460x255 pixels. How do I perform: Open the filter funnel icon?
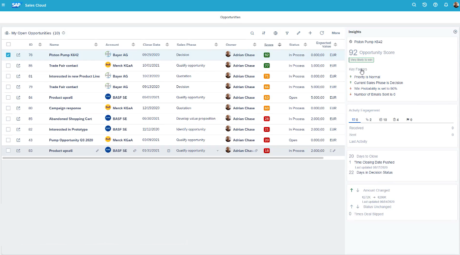click(287, 33)
